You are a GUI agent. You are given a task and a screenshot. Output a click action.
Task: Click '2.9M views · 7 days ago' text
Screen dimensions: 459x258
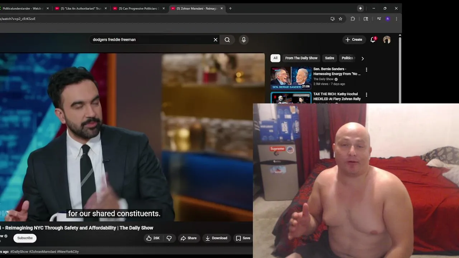click(329, 84)
